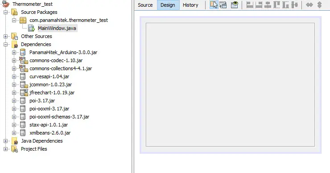The width and height of the screenshot is (330, 173).
Task: Select PanamaHitek_Arduino-3.0.0.jar label
Action: 63,52
